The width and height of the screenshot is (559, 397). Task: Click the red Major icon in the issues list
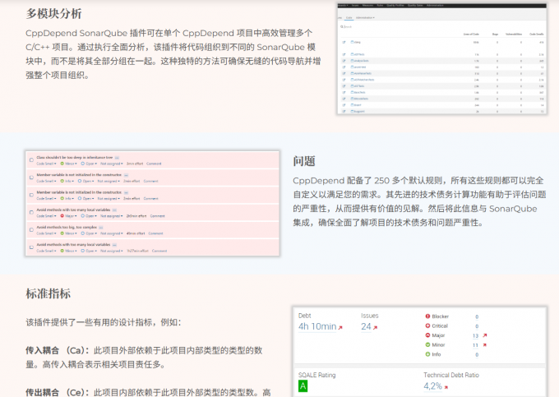[62, 216]
